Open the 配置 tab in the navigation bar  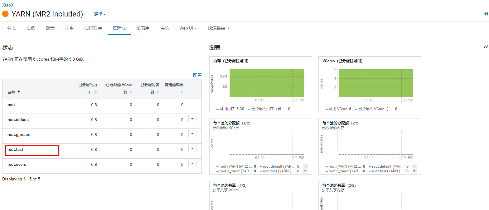coord(50,28)
